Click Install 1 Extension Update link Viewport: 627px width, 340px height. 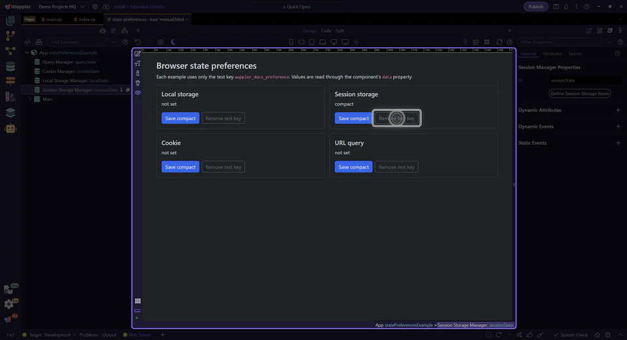pyautogui.click(x=138, y=7)
